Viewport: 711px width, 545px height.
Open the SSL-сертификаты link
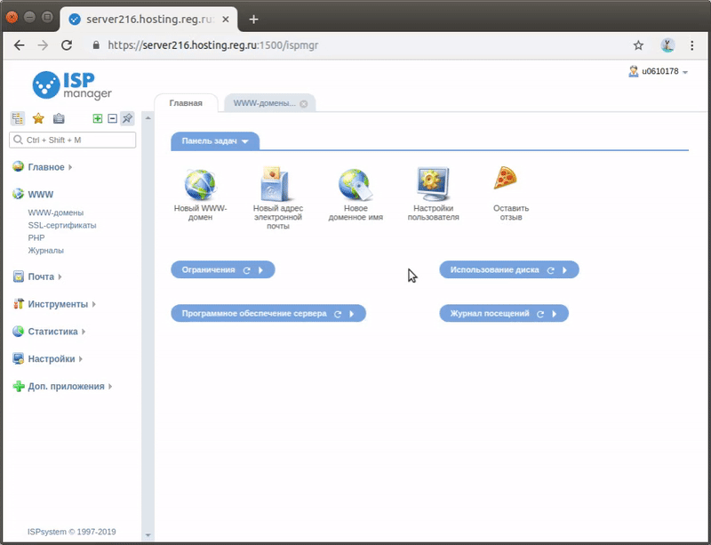click(x=62, y=225)
